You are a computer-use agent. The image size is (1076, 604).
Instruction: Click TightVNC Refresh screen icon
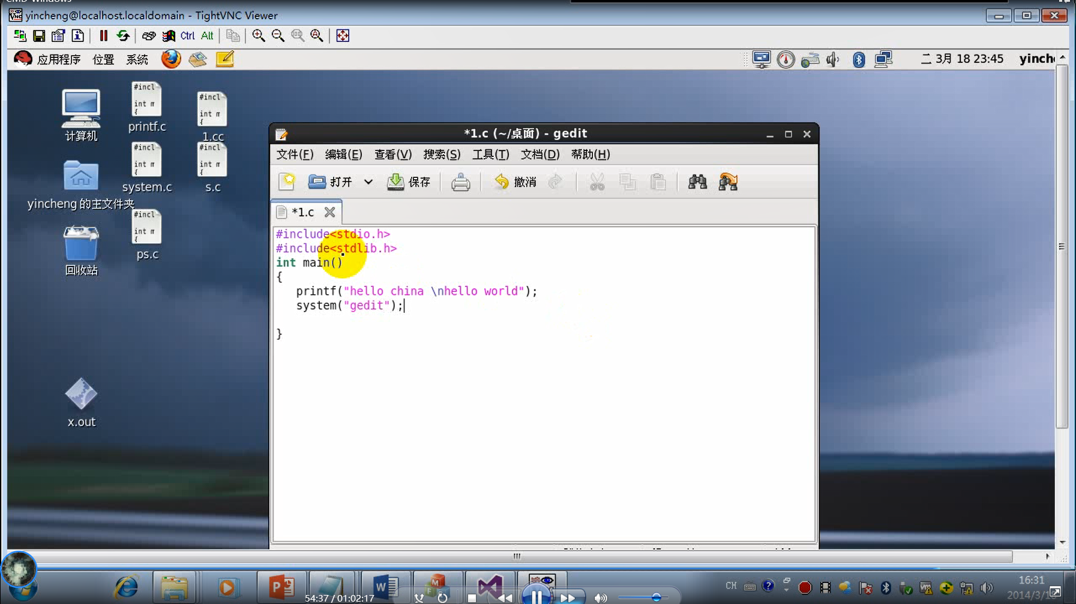(123, 36)
